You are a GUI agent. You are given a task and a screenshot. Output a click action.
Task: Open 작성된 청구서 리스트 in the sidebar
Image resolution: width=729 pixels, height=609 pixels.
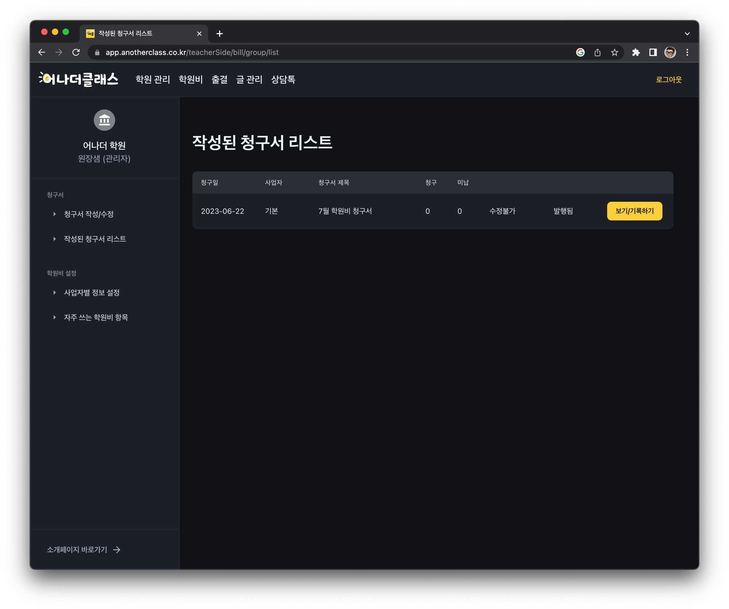click(95, 239)
